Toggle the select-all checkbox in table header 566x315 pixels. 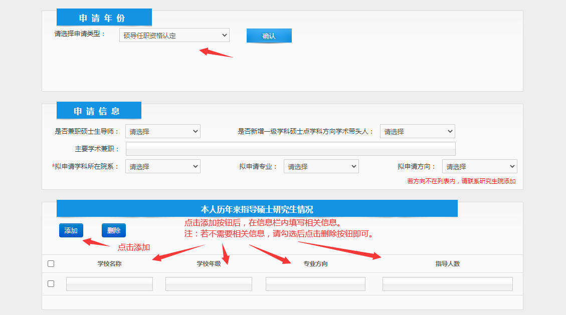click(x=51, y=263)
